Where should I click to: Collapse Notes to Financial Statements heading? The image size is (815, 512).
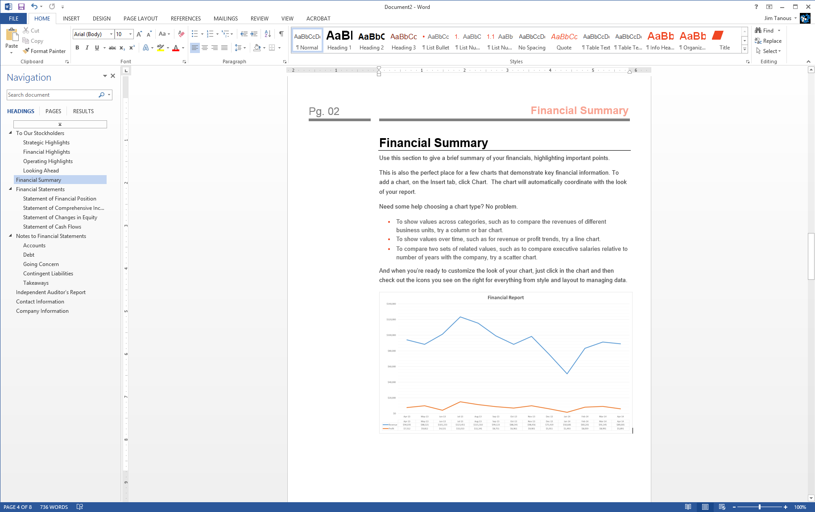tap(11, 236)
